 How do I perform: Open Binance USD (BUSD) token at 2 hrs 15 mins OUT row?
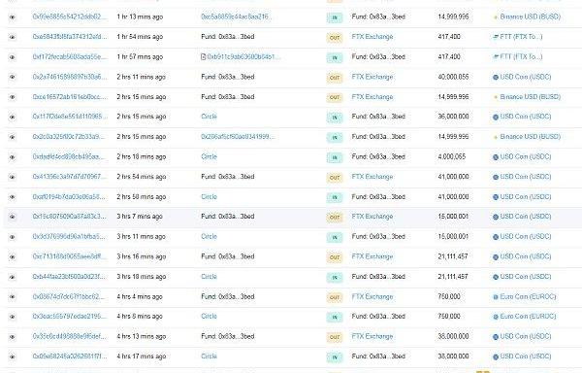(530, 96)
